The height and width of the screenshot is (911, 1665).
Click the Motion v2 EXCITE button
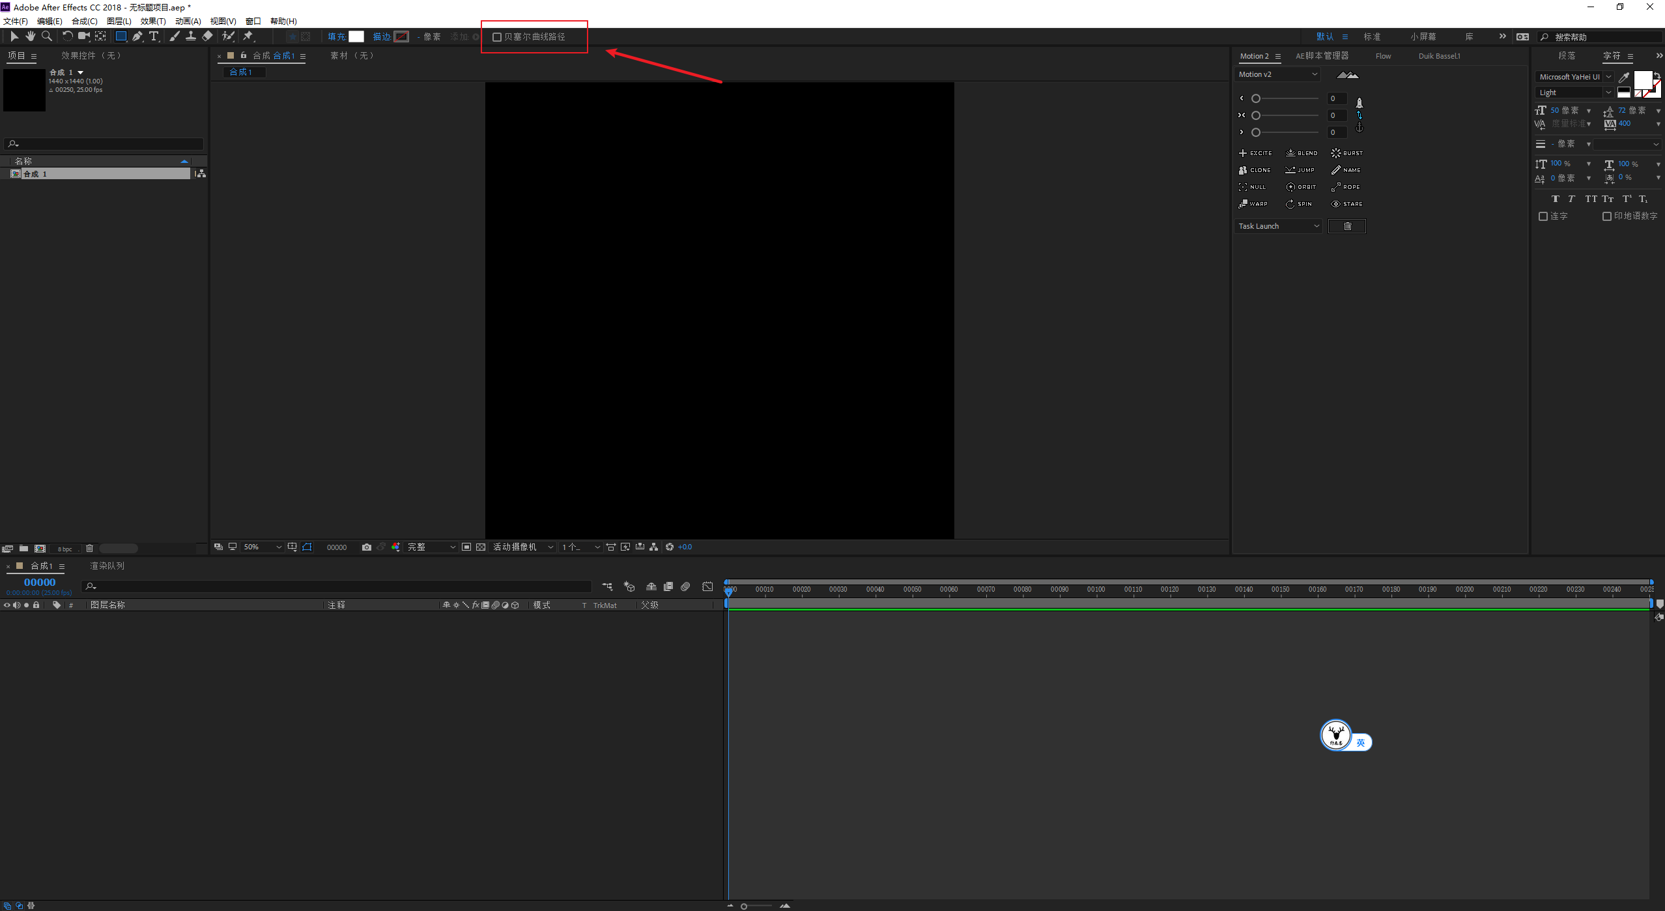(x=1255, y=153)
